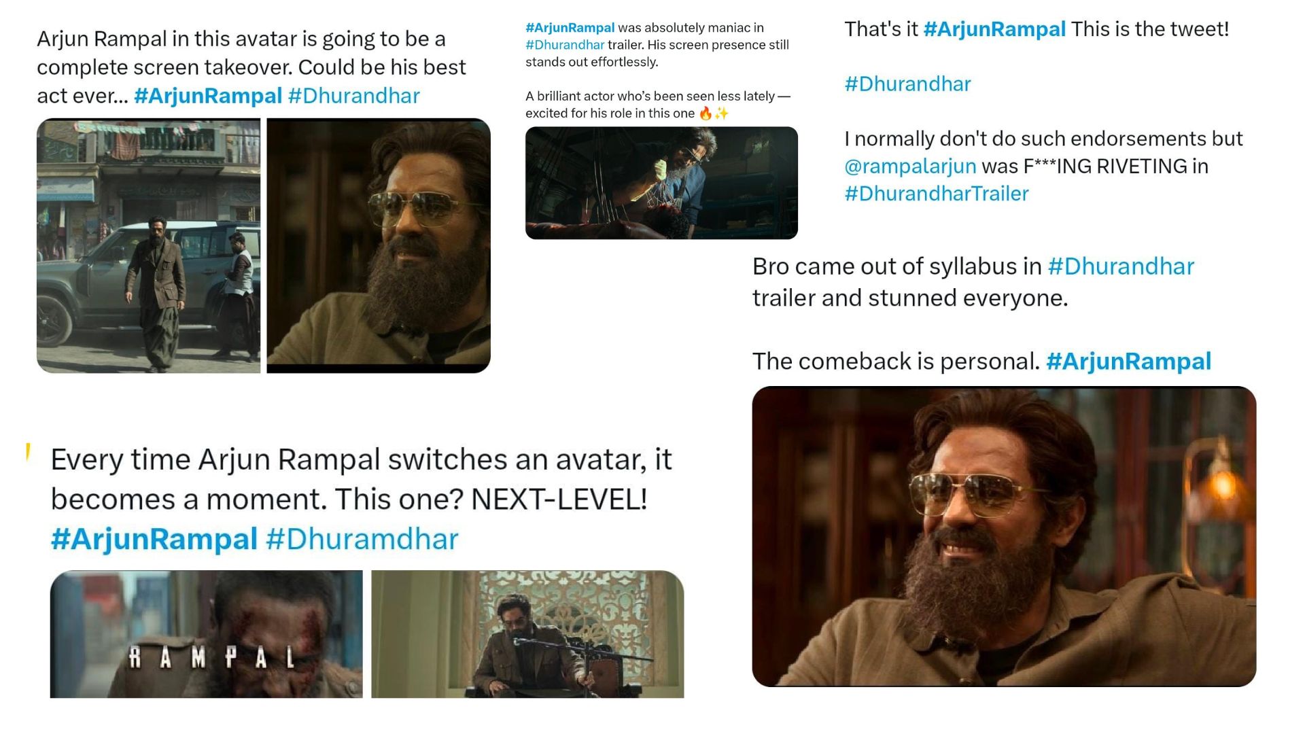Screen dimensions: 1305x734
Task: Click #Dhurandhar hashtag beside 'best act ever'
Action: [354, 96]
